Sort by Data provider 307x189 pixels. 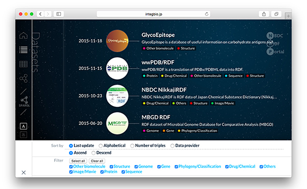172,146
